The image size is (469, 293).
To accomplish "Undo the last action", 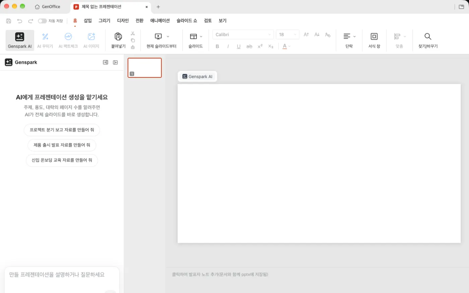I will click(x=20, y=21).
